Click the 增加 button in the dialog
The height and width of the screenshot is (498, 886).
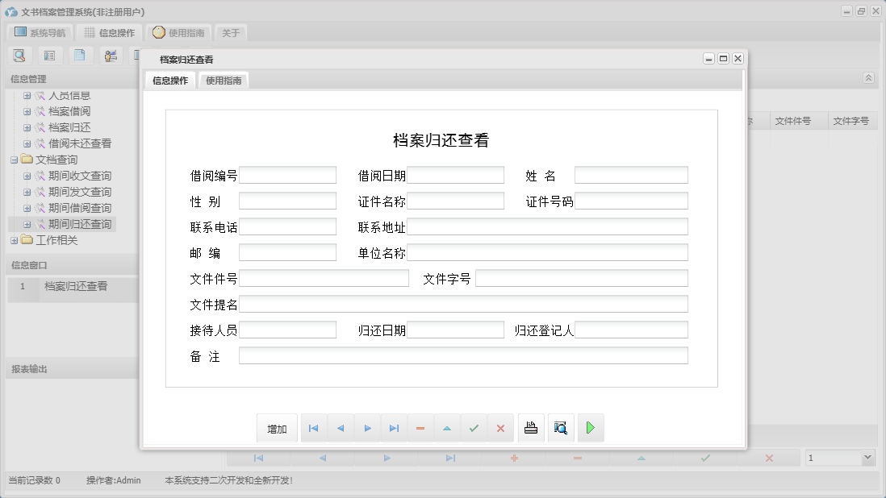point(277,428)
